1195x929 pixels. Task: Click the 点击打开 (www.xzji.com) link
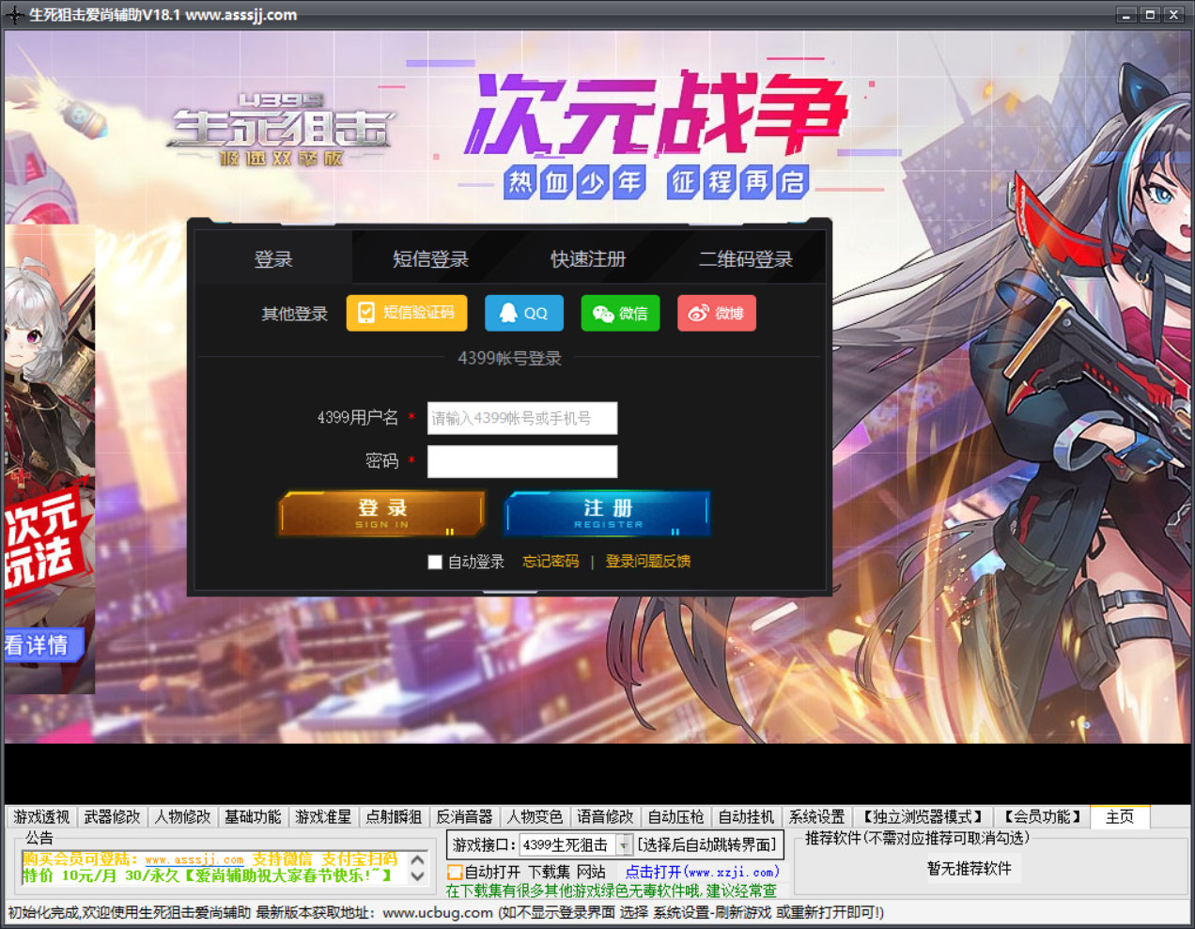[x=702, y=873]
